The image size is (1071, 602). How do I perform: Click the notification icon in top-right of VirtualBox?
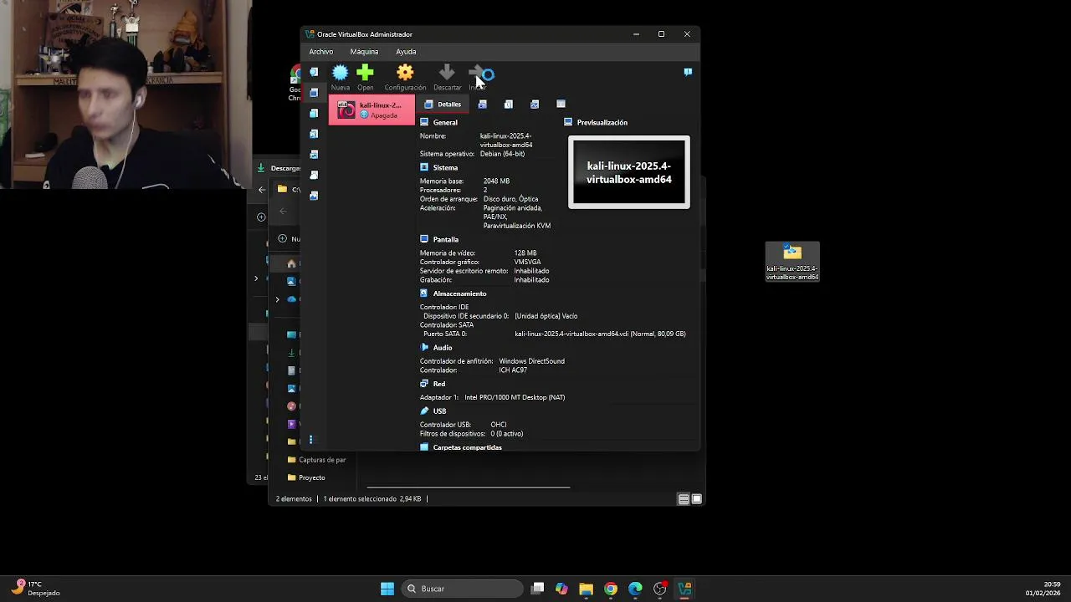point(688,72)
